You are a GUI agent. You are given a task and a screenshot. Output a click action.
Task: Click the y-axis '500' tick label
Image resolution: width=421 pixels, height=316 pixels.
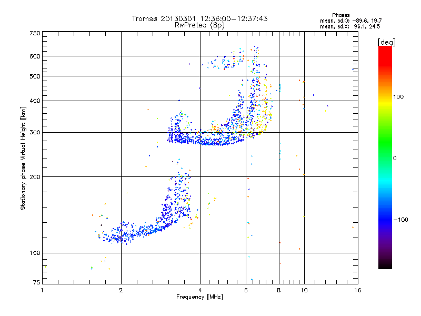pyautogui.click(x=35, y=76)
